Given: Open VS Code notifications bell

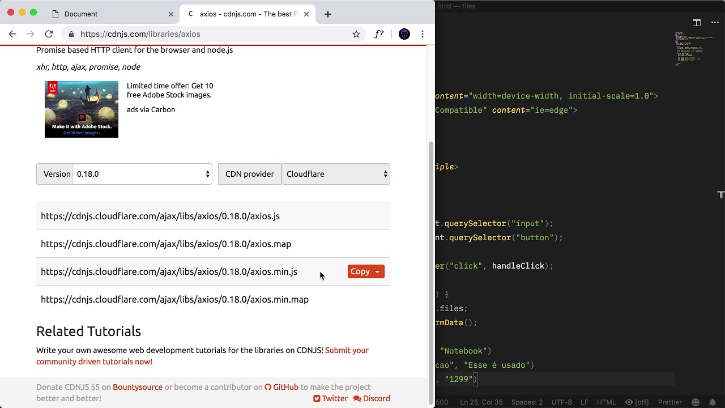Looking at the screenshot, I should tap(713, 402).
